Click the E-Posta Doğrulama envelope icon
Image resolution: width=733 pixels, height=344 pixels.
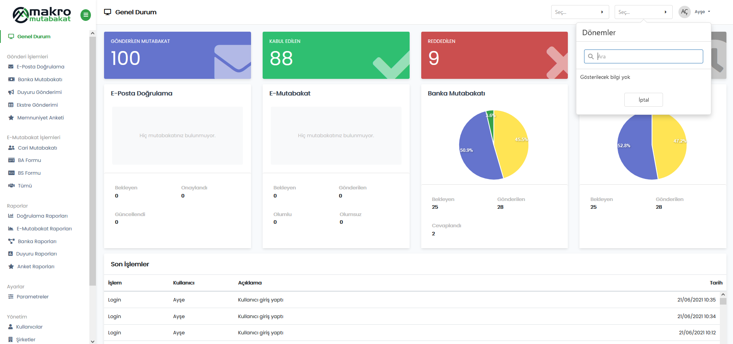pyautogui.click(x=11, y=67)
